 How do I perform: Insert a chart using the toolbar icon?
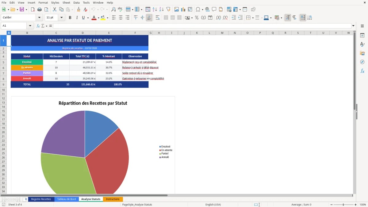(x=183, y=9)
